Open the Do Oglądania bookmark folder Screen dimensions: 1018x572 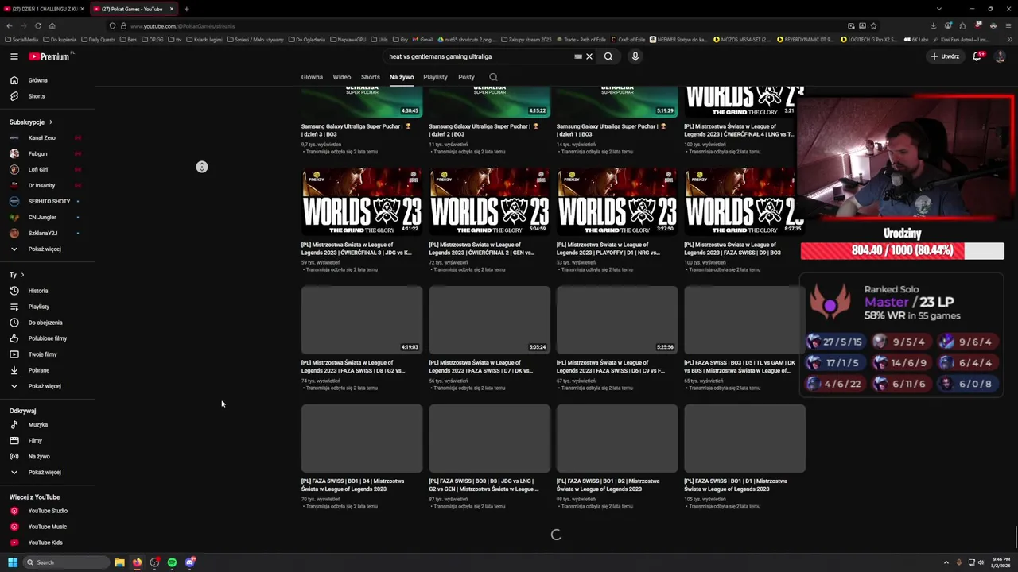307,39
